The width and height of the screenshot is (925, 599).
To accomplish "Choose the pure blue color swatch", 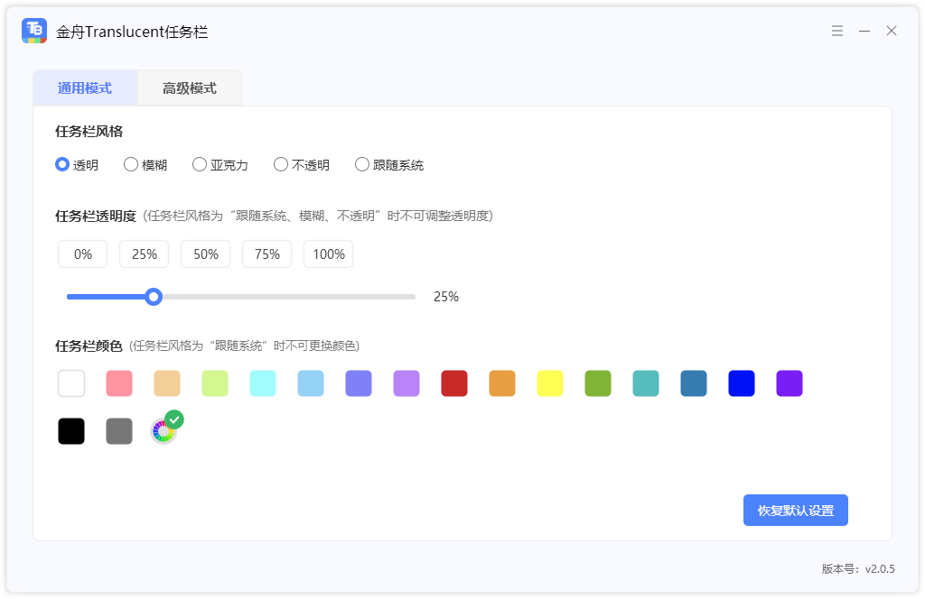I will coord(742,383).
